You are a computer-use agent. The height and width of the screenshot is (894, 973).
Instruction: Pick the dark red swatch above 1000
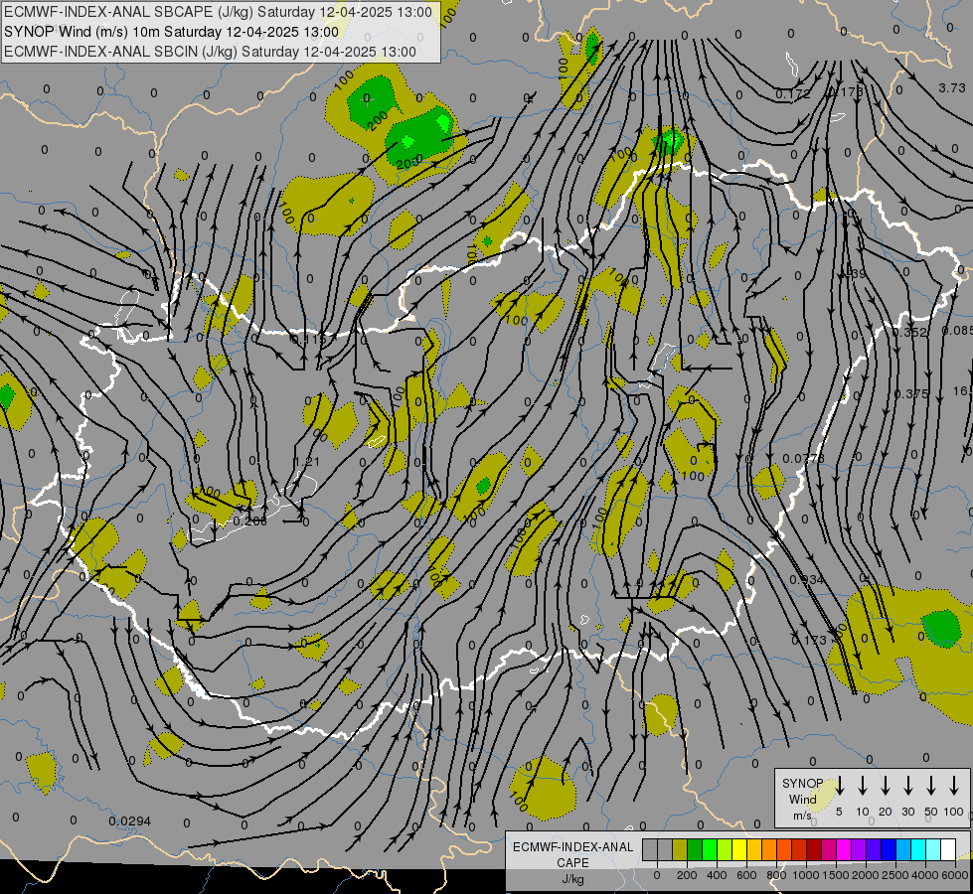[814, 849]
